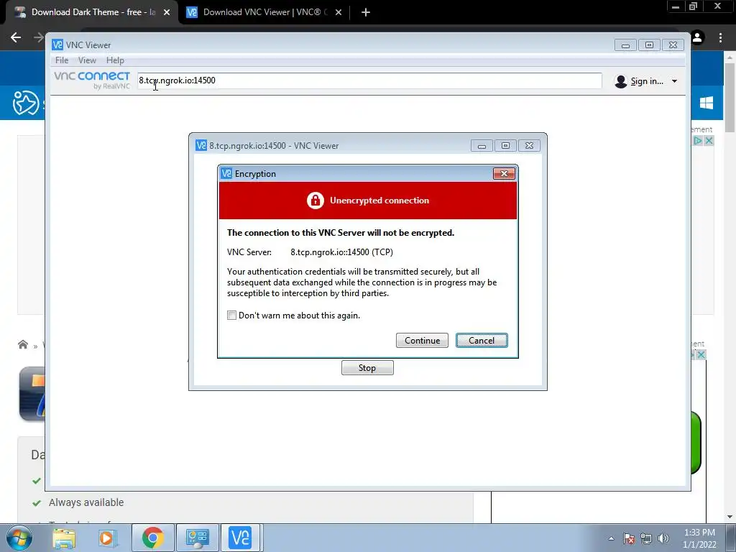Viewport: 736px width, 552px height.
Task: Click the red unencrypted lock icon
Action: (316, 201)
